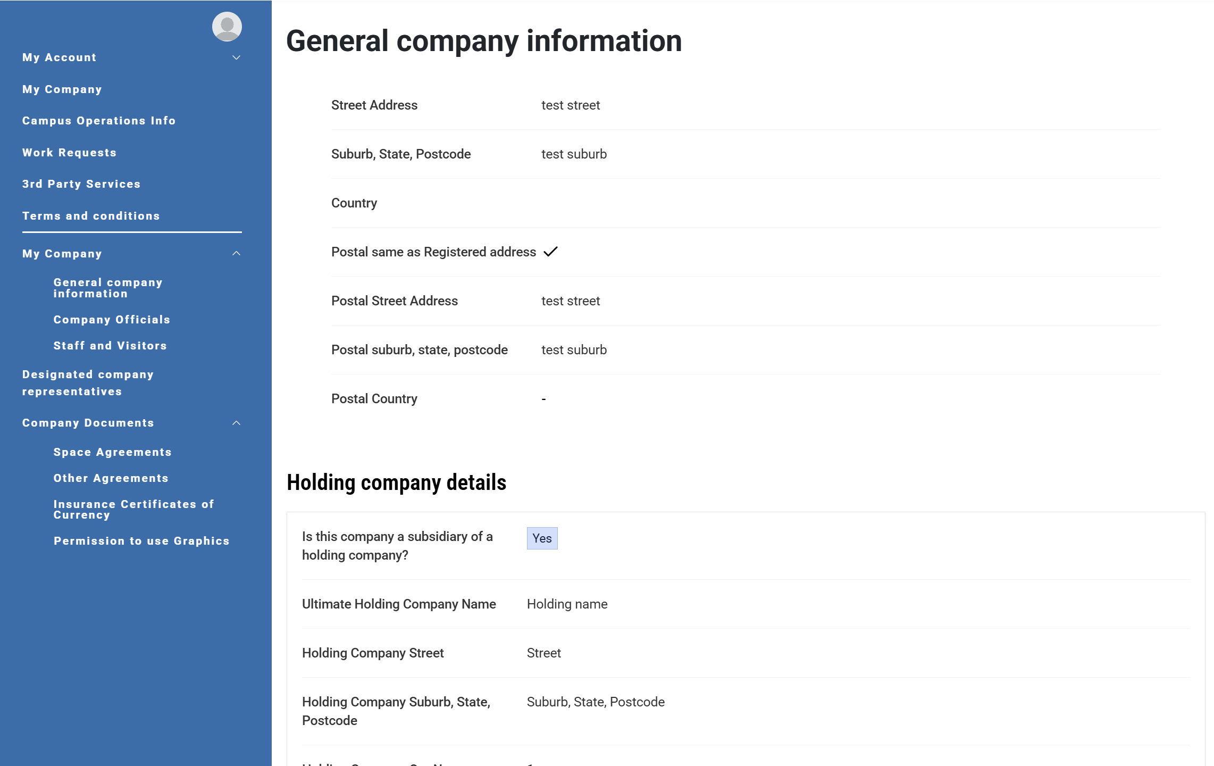Open Designated company representatives
This screenshot has height=766, width=1214.
point(88,383)
